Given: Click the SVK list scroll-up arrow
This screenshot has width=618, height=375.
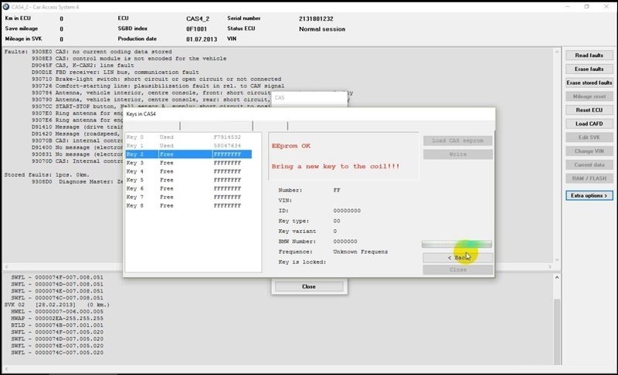Looking at the screenshot, I should click(557, 278).
